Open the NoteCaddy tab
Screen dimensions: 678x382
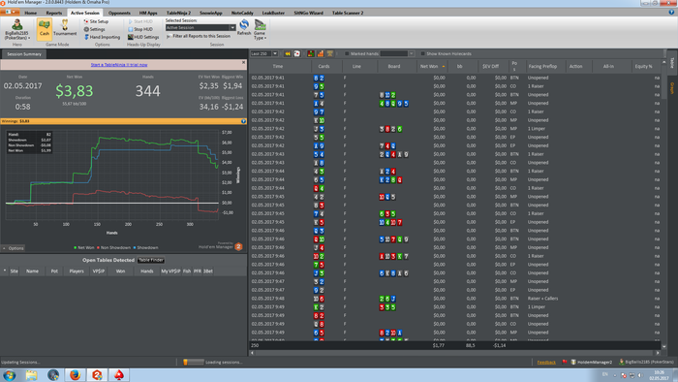(242, 13)
